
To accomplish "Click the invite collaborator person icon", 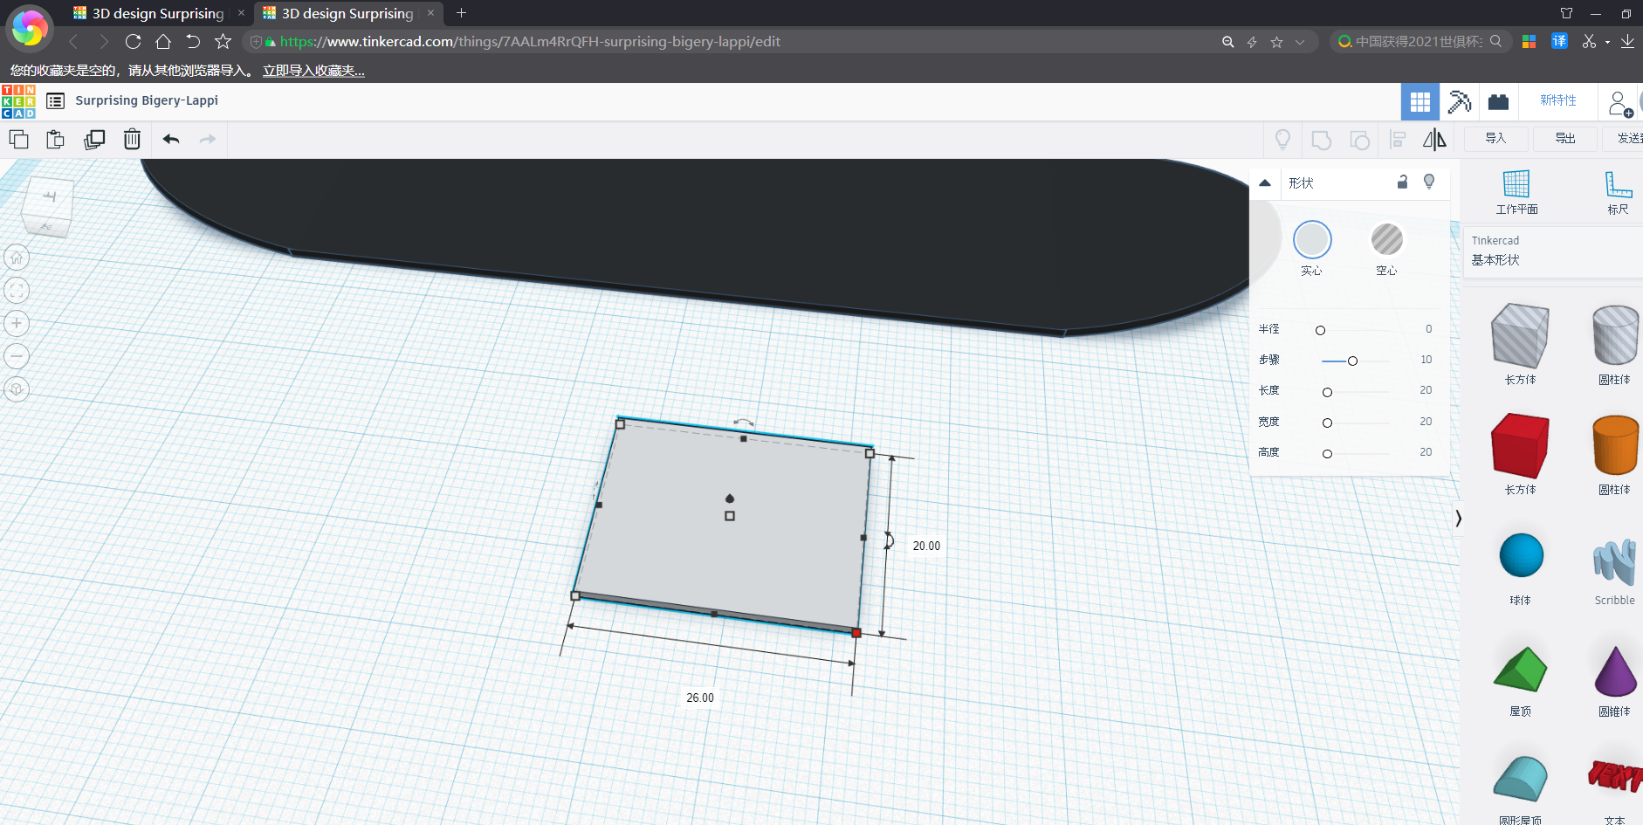I will pos(1619,103).
